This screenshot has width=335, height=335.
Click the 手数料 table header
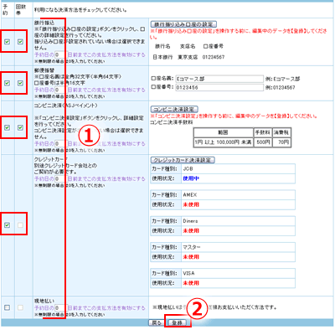tap(263, 132)
